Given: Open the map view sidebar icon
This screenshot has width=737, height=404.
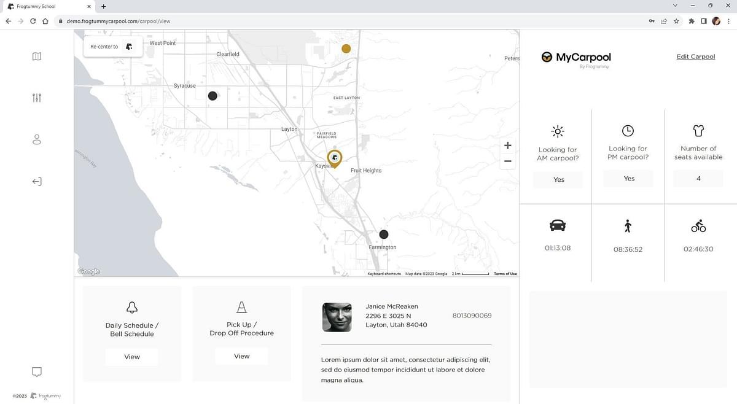Looking at the screenshot, I should pyautogui.click(x=37, y=56).
